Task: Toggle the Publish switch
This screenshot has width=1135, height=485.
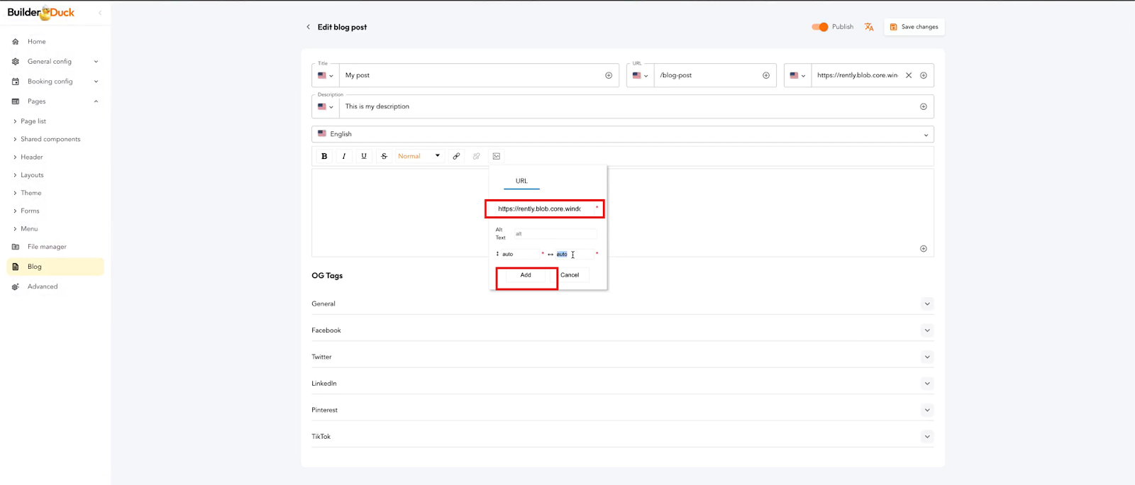Action: [820, 27]
